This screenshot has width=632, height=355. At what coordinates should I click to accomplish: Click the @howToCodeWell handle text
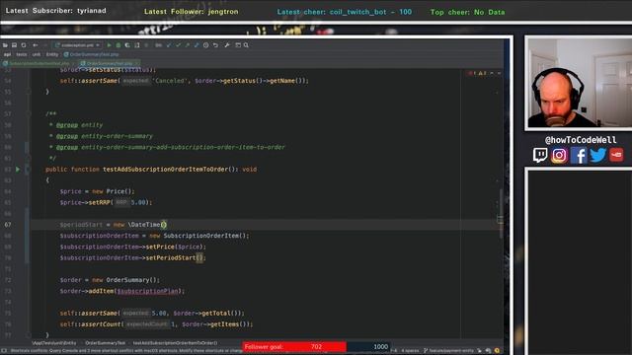581,140
